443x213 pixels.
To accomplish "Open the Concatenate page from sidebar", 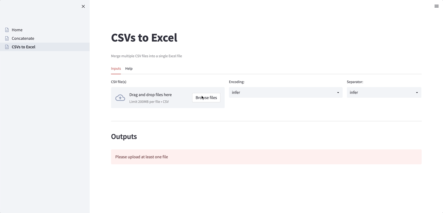I will coord(23,38).
